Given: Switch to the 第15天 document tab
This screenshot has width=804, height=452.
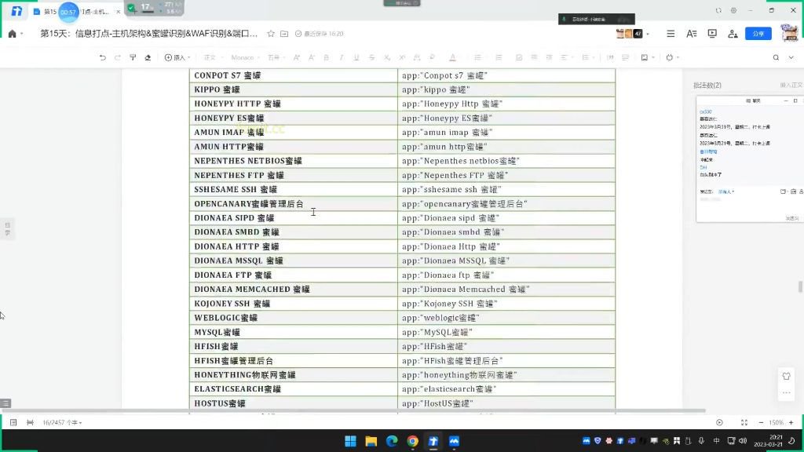Looking at the screenshot, I should click(x=76, y=11).
